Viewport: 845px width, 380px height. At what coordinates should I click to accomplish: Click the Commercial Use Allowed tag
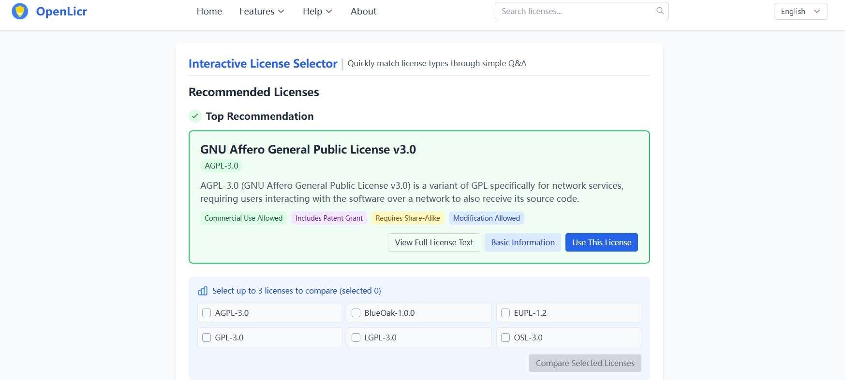click(243, 218)
